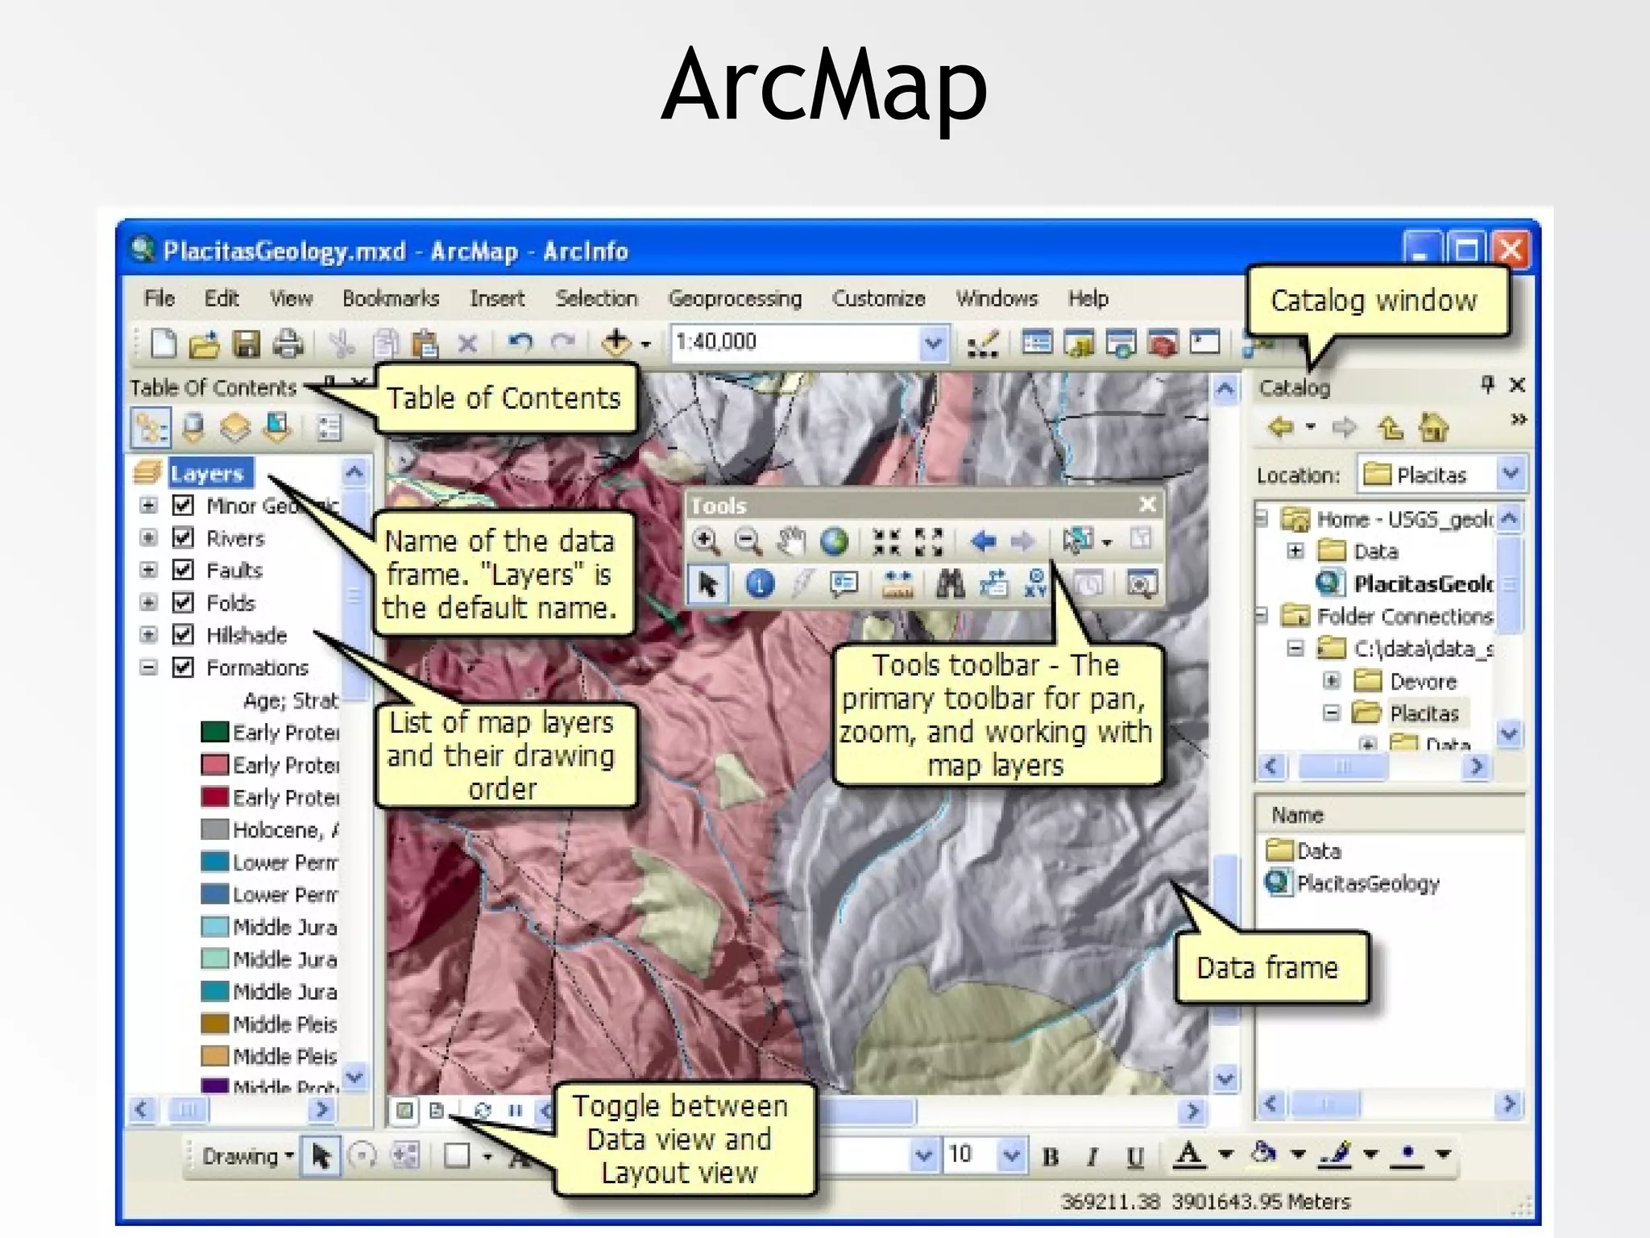Select the Measure ruler tool

tap(898, 584)
